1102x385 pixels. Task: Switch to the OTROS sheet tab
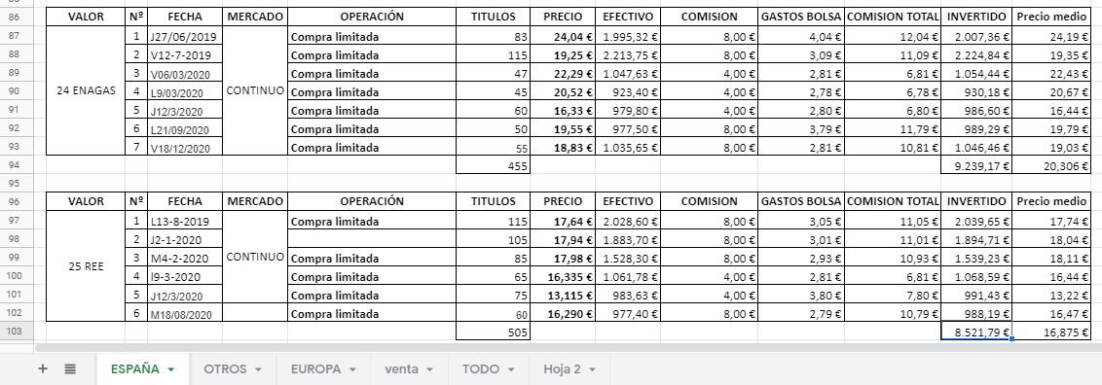225,368
